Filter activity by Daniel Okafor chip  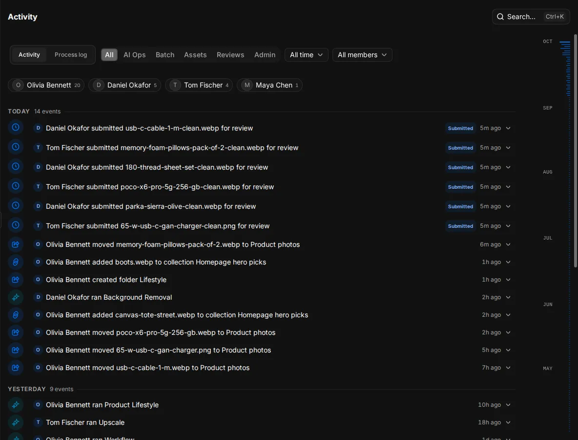pos(124,85)
